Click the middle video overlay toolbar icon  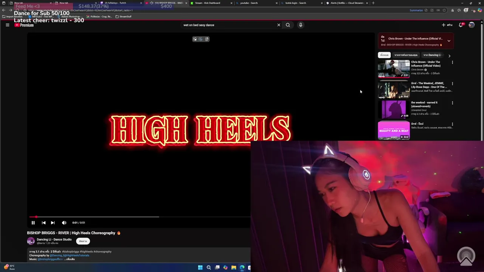(201, 39)
